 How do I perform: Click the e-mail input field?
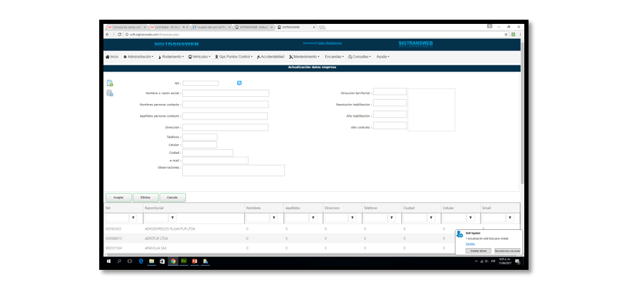[215, 160]
